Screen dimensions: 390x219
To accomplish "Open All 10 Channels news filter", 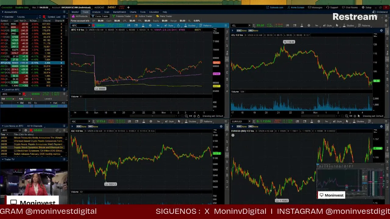I will [34, 126].
